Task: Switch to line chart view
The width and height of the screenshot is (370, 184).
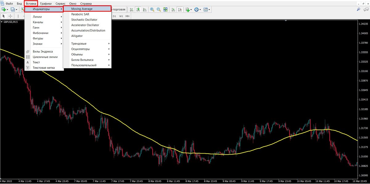Action: pos(145,10)
